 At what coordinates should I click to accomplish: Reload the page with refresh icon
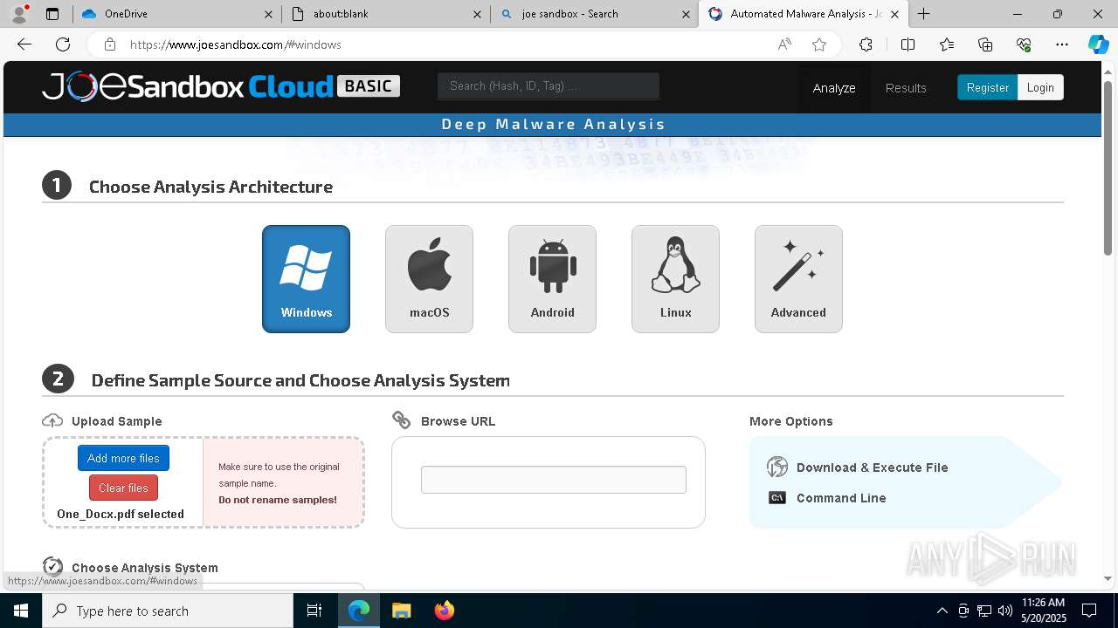click(x=63, y=44)
